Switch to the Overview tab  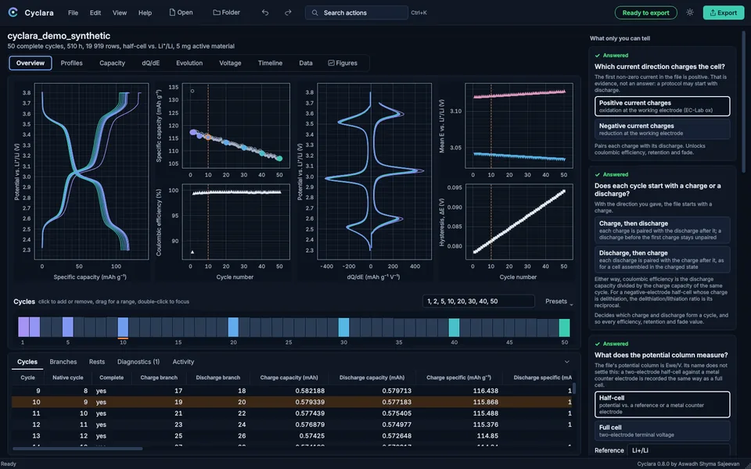[x=31, y=63]
